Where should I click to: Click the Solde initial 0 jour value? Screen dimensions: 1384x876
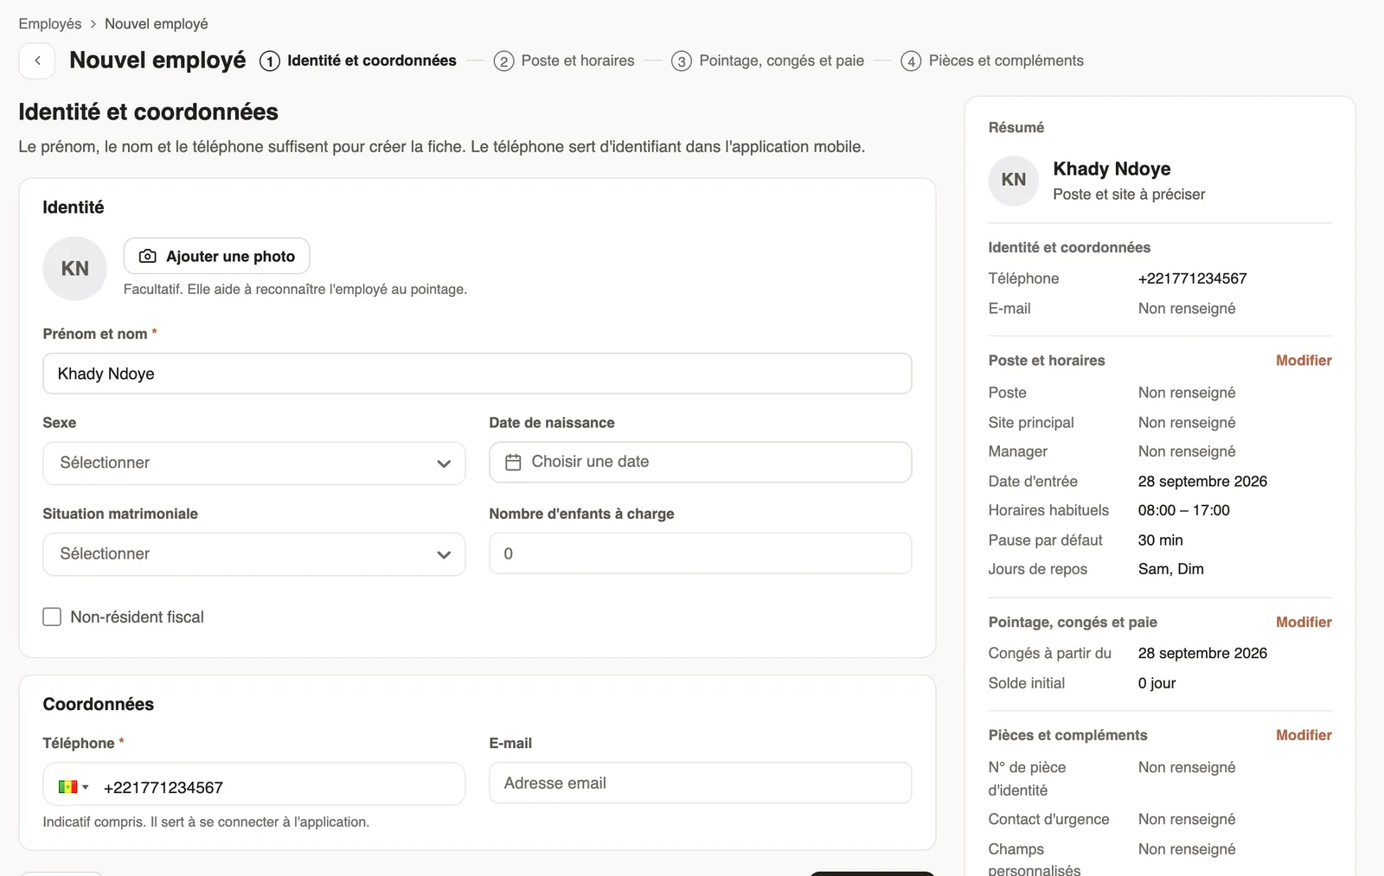(x=1157, y=683)
